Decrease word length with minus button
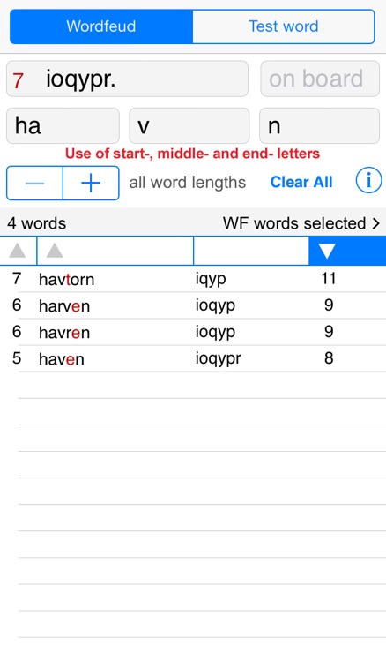Screen dimensions: 386x662 click(34, 183)
